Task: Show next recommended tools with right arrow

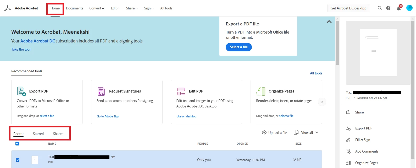Action: pyautogui.click(x=322, y=102)
